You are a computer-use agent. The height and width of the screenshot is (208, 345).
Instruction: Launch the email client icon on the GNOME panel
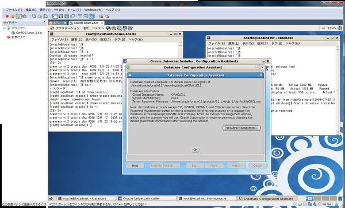(113, 28)
